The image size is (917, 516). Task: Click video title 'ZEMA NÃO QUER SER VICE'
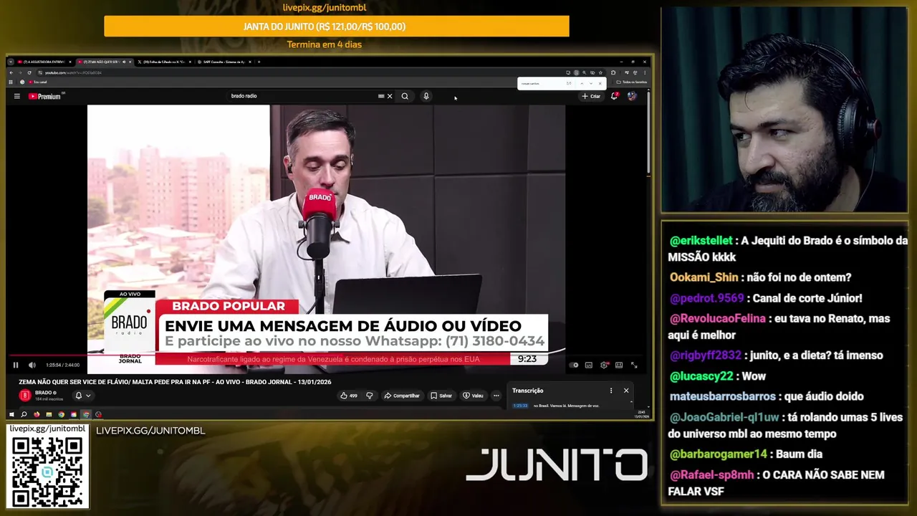click(x=175, y=382)
